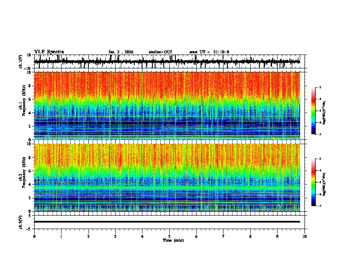Image resolution: width=343 pixels, height=265 pixels.
Task: Click the "7" tick label on the time axis
Action: (x=223, y=236)
